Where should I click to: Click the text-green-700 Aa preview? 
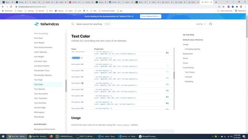(x=167, y=103)
